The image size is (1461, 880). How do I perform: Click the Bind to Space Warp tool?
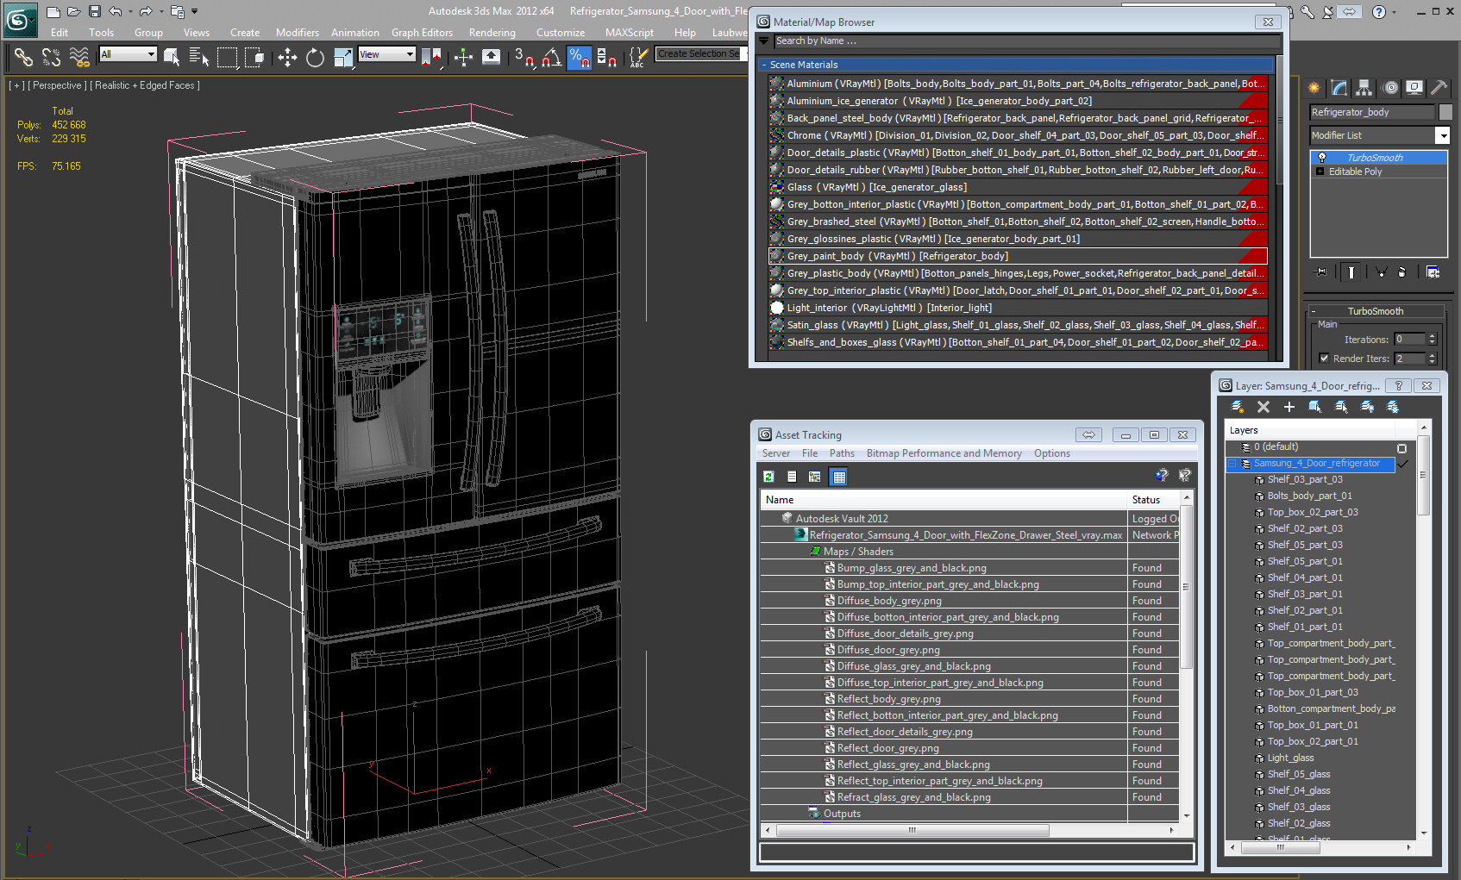(x=79, y=57)
